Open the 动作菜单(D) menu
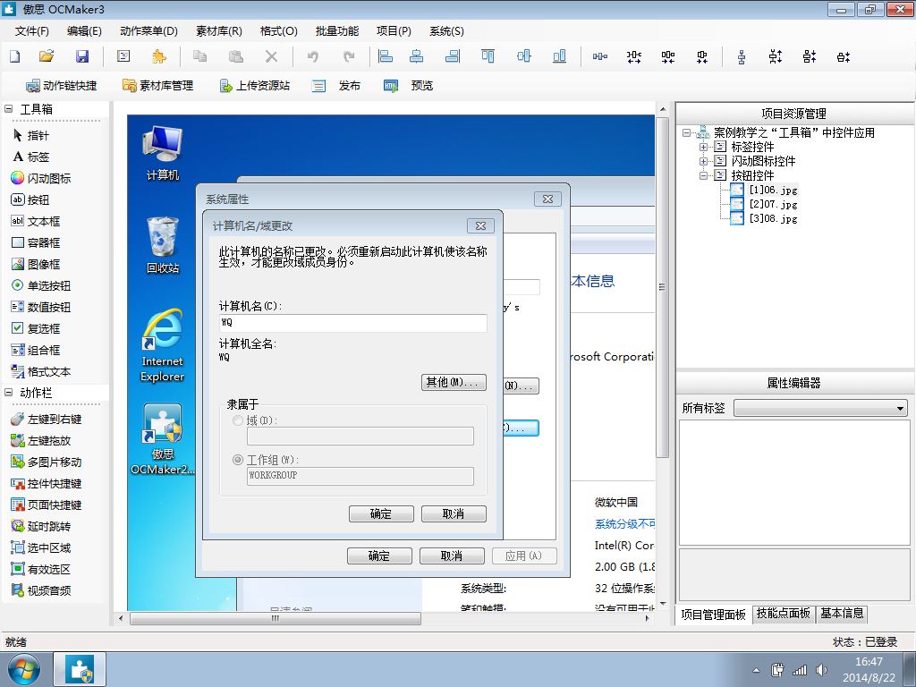Screen dimensions: 916x687 (x=148, y=31)
